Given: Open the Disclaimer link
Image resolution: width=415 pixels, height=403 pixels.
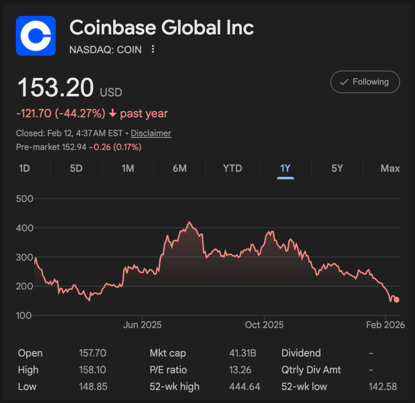Looking at the screenshot, I should pos(151,133).
